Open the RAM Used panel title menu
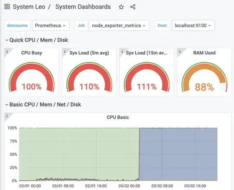234x190 pixels. (x=204, y=53)
